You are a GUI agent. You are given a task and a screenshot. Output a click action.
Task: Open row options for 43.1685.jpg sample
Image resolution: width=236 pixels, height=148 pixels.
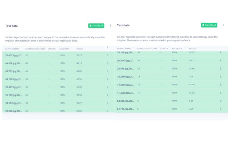pos(107,79)
